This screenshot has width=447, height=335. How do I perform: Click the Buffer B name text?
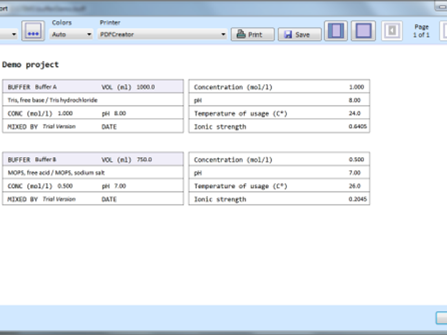pyautogui.click(x=45, y=159)
